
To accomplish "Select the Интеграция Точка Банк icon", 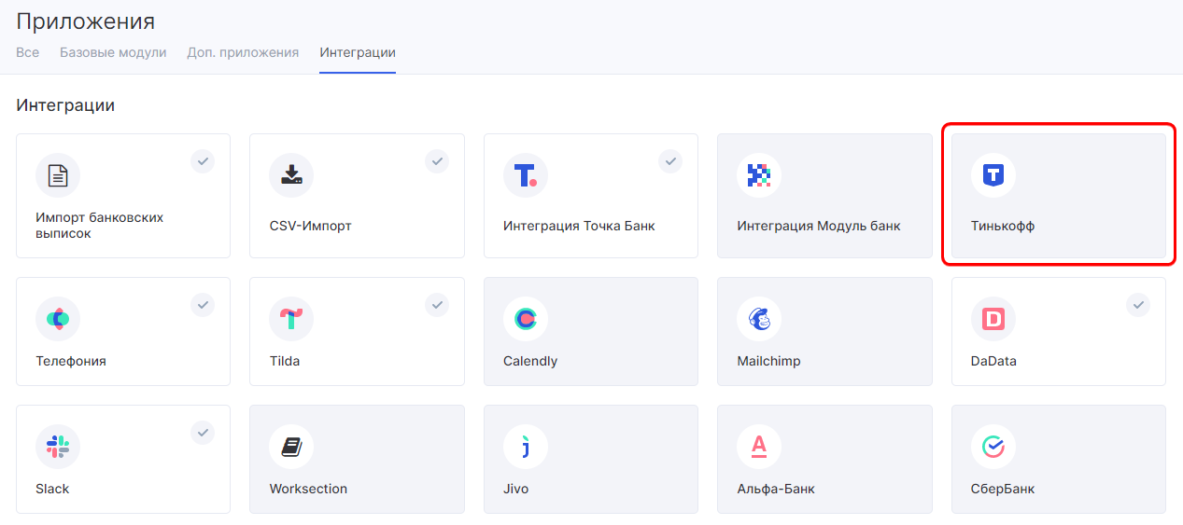I will coord(526,175).
